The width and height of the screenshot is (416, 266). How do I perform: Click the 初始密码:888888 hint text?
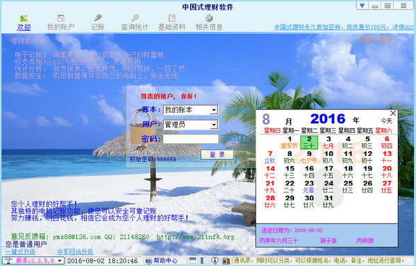click(x=153, y=159)
